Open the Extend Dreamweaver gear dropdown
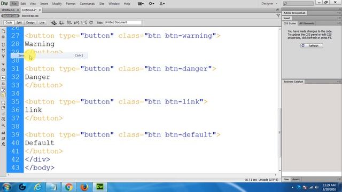The image size is (342, 192). click(151, 4)
